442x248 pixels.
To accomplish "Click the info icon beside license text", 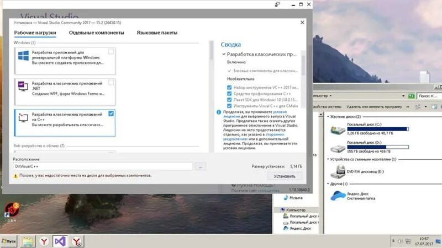I will tap(219, 112).
